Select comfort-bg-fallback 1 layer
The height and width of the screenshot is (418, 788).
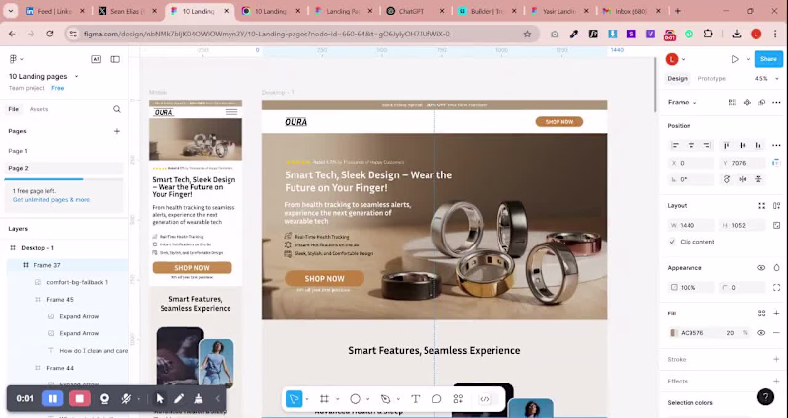[x=78, y=282]
